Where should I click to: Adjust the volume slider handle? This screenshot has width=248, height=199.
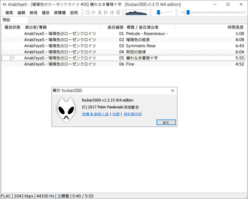point(158,12)
